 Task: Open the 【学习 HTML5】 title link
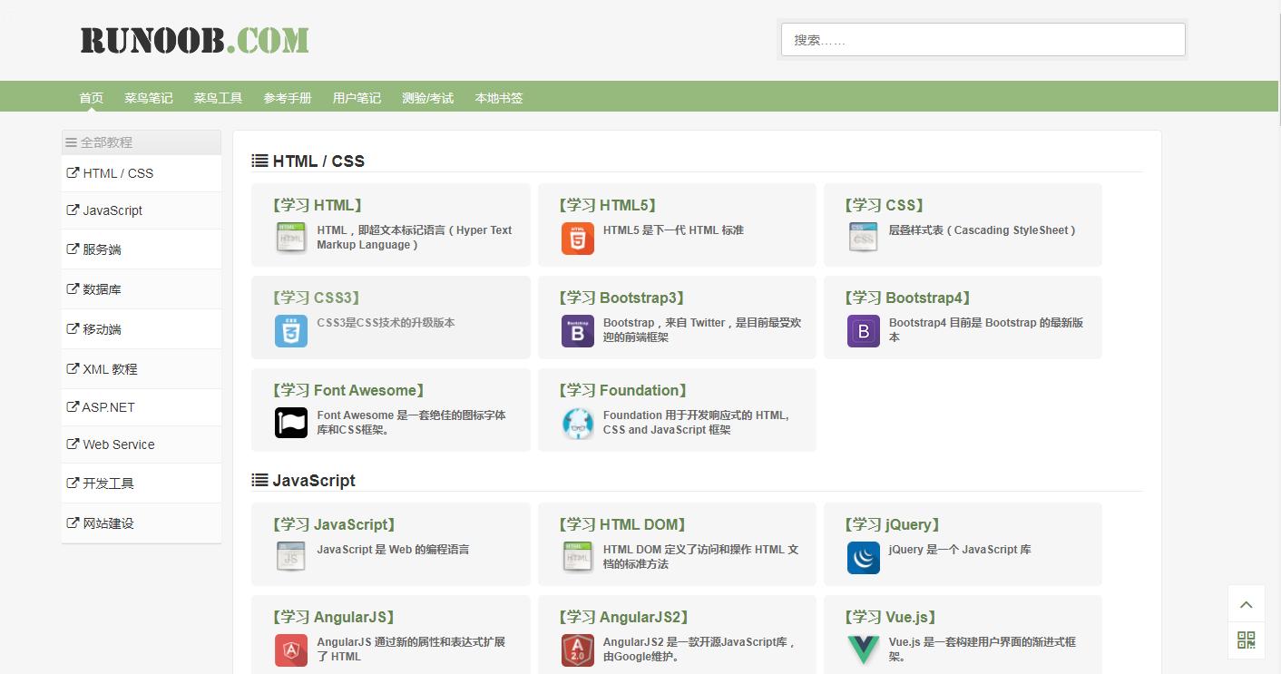pos(608,206)
